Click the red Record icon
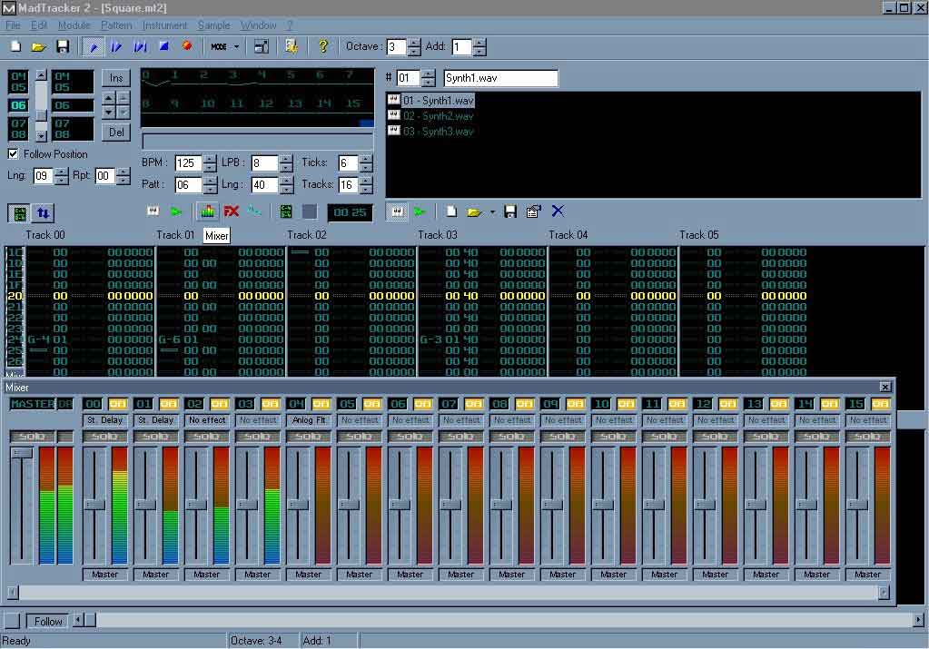929x649 pixels. click(x=187, y=46)
